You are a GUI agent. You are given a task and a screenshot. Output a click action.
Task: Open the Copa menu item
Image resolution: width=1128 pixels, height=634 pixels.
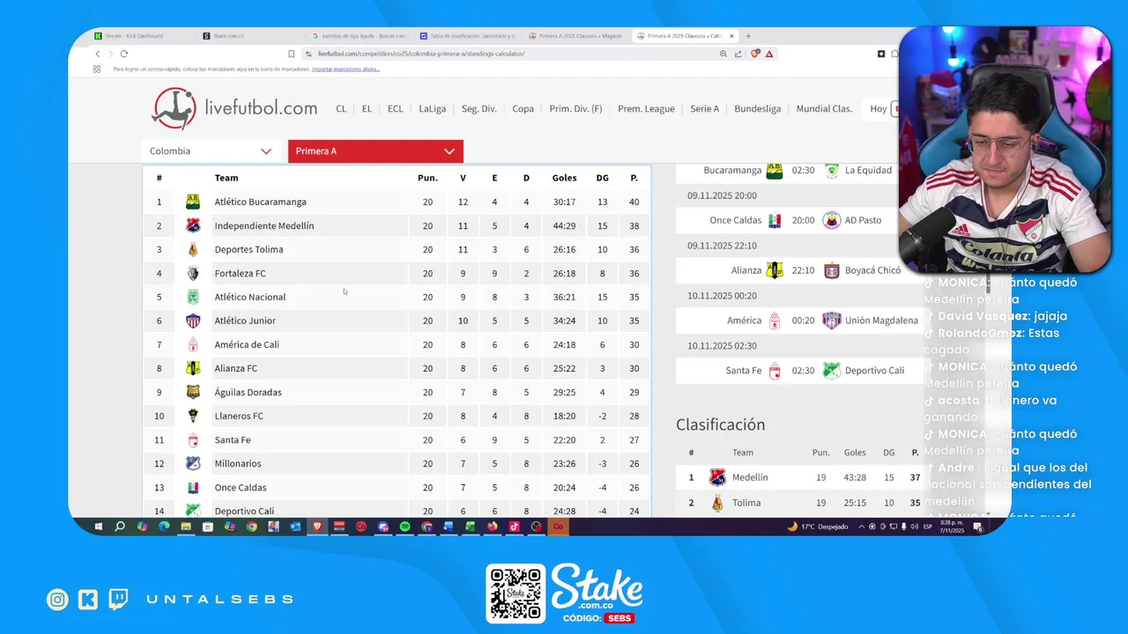523,109
